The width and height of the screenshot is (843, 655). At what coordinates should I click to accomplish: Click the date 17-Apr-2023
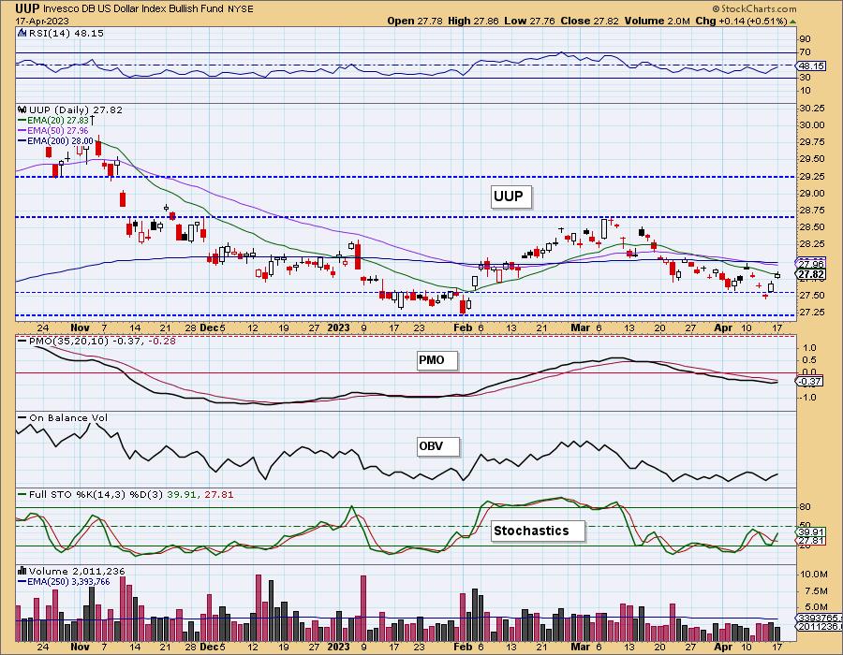point(42,22)
